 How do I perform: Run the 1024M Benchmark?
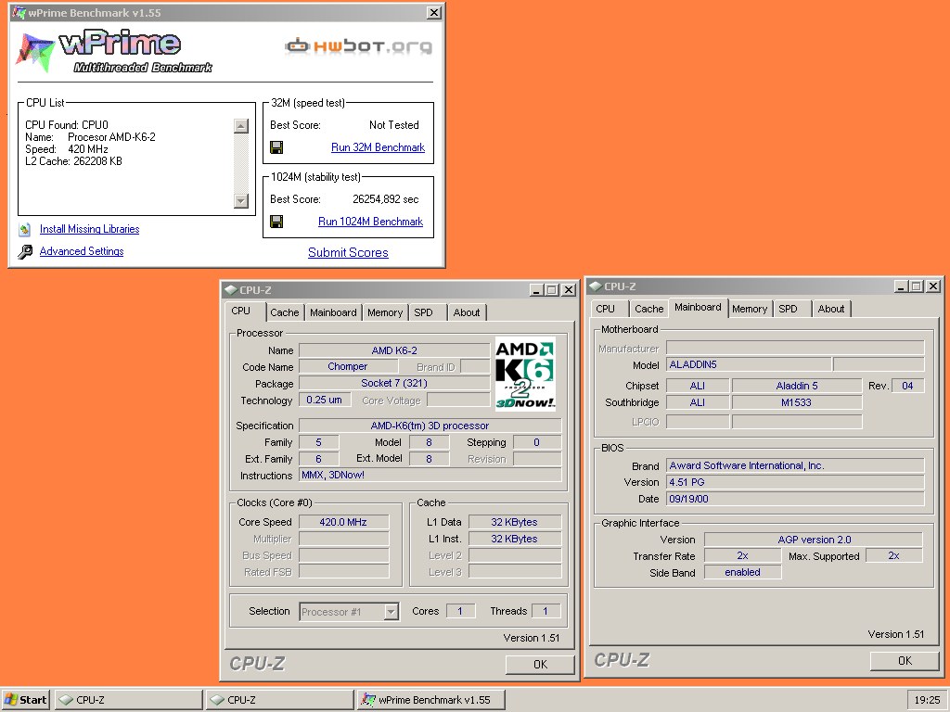(x=371, y=222)
